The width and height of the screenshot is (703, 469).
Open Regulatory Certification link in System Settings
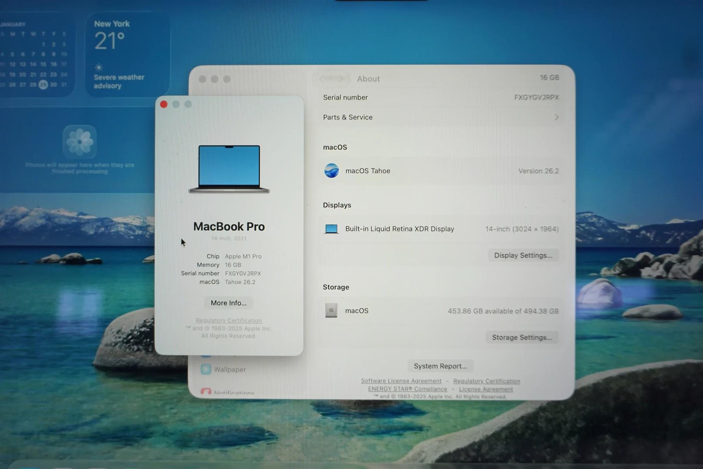click(486, 381)
